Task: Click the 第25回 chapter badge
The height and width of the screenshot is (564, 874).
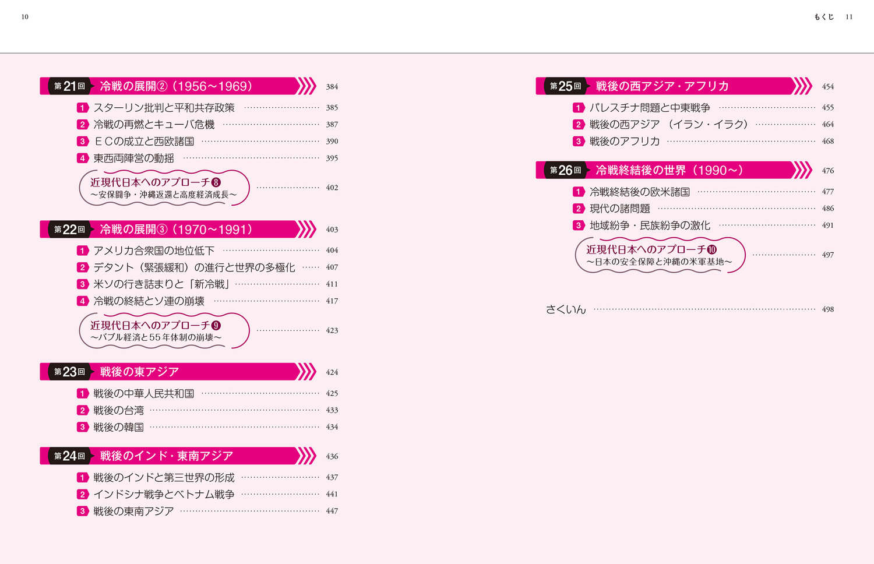Action: tap(565, 86)
